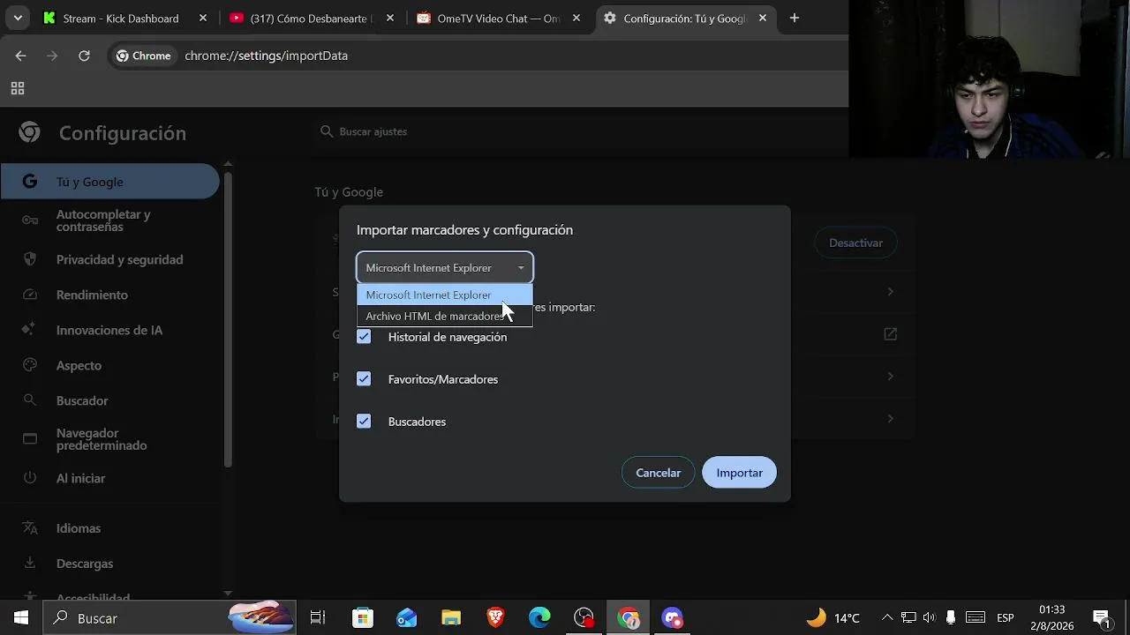Launch Brave browser from the taskbar
Image resolution: width=1130 pixels, height=635 pixels.
pos(495,617)
